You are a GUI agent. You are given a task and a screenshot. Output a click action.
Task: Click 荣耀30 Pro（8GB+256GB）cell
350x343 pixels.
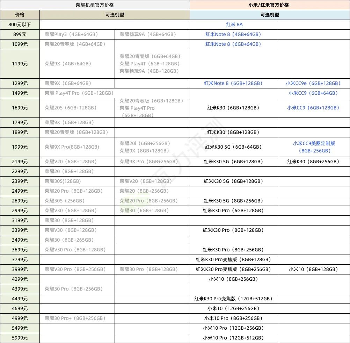[x=77, y=289]
